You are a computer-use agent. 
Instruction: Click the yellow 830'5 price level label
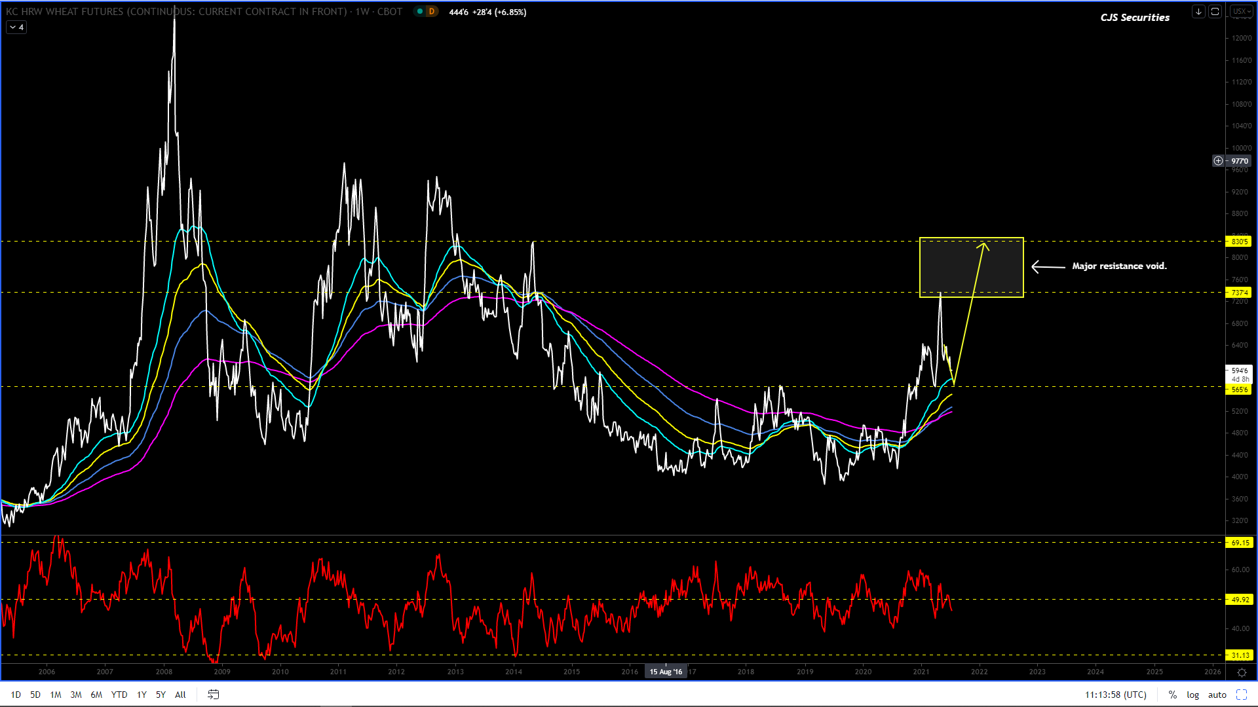(x=1239, y=242)
